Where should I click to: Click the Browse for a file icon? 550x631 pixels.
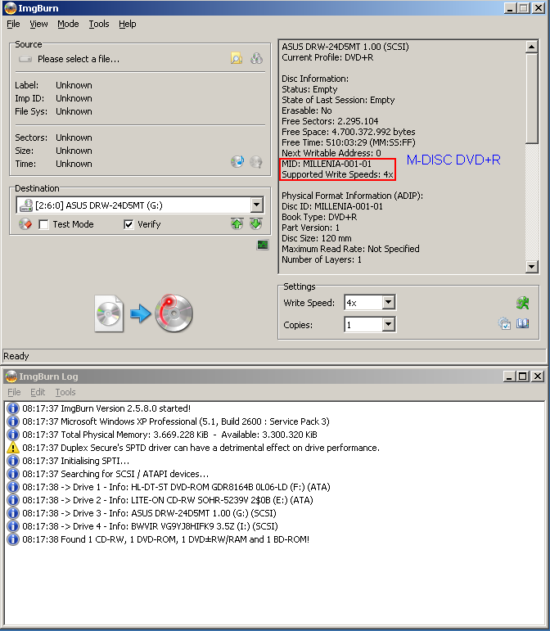(x=237, y=59)
